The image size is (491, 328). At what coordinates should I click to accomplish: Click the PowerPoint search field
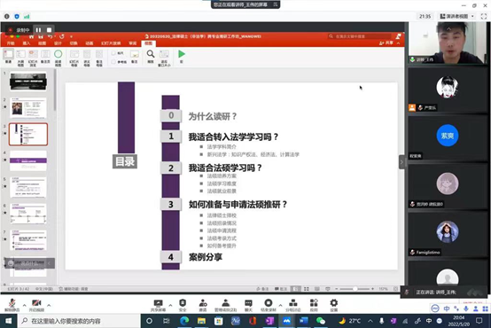point(360,36)
